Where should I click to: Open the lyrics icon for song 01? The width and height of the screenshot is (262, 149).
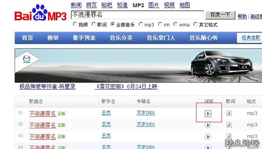click(x=229, y=113)
